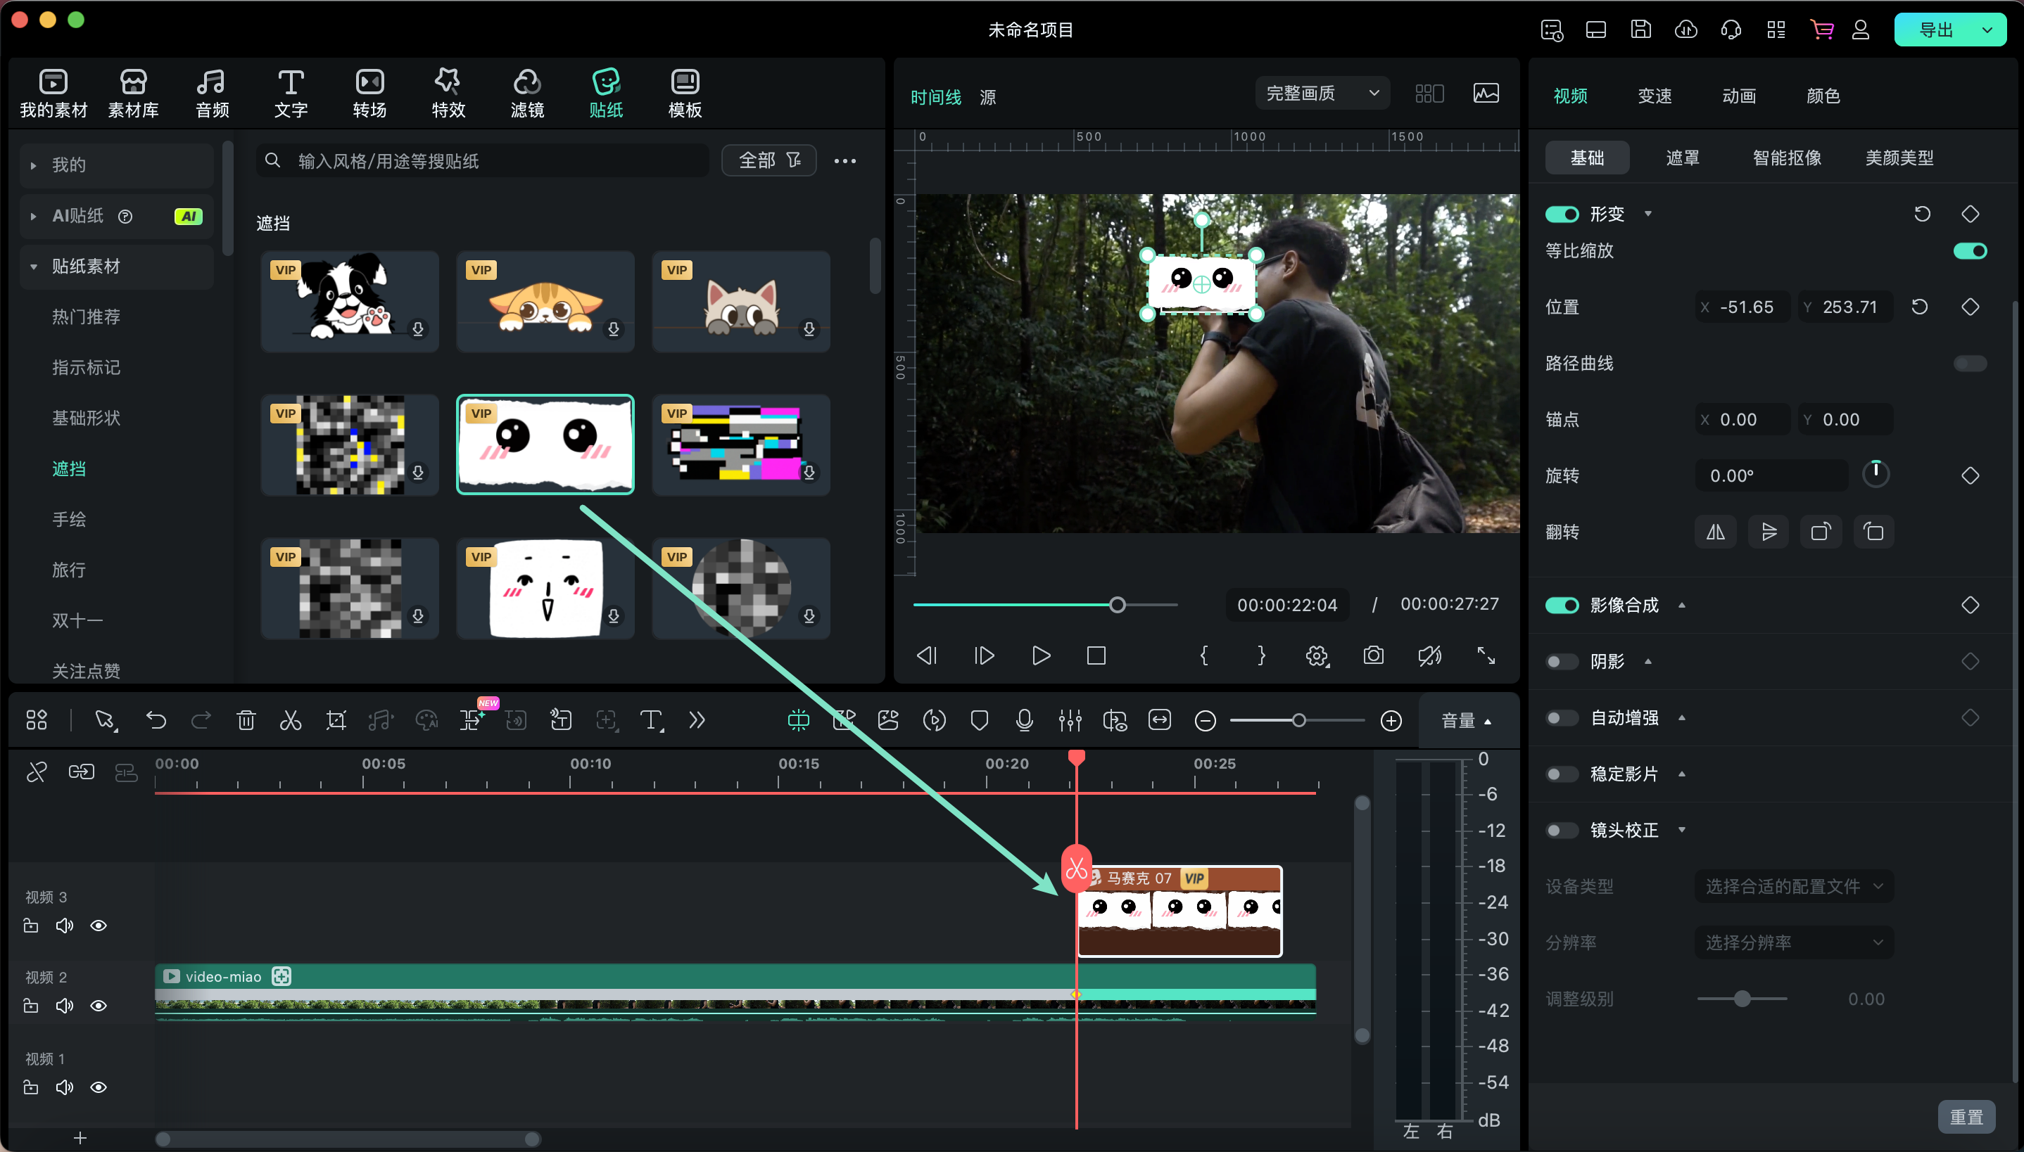Click the 导出 export button
This screenshot has height=1152, width=2024.
coord(1936,30)
